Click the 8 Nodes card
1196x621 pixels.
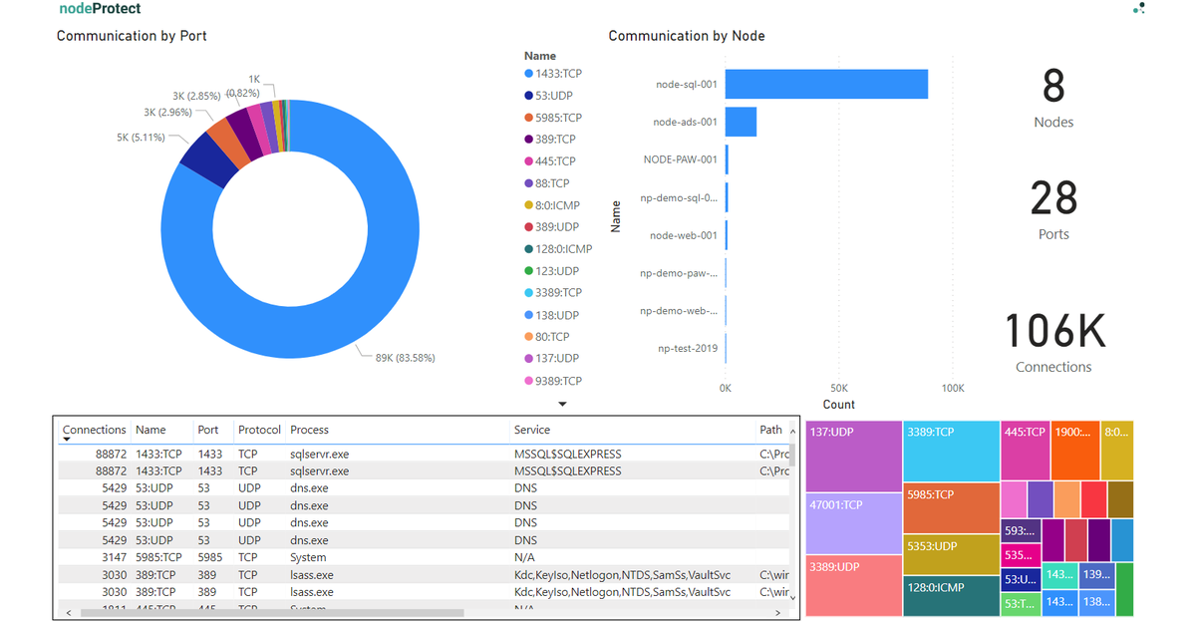click(1053, 97)
